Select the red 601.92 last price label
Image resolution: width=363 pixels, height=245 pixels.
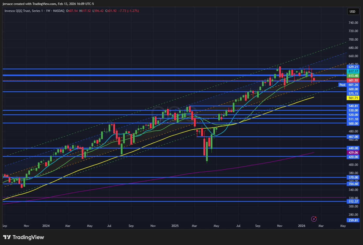click(x=353, y=80)
